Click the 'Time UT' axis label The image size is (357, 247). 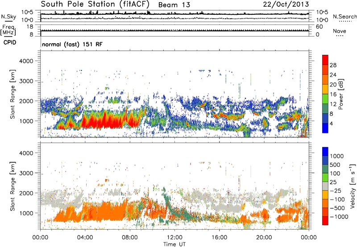pos(174,244)
